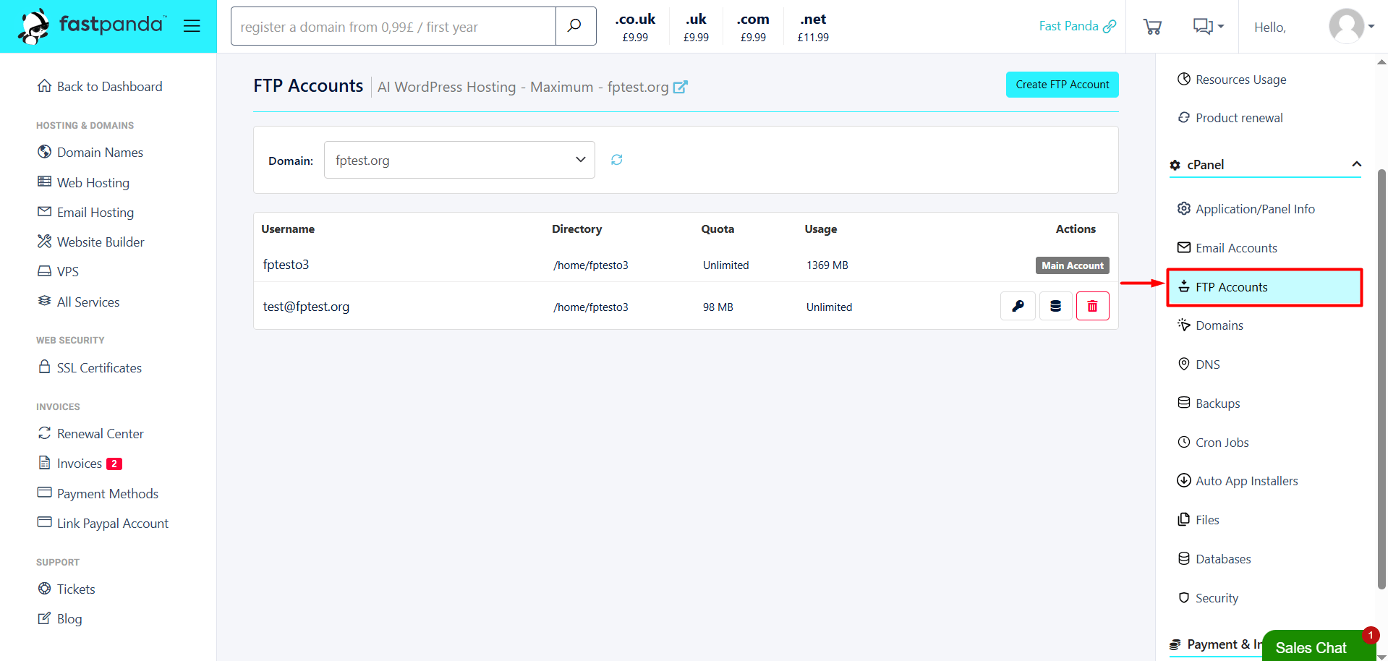Select the .uk £9.99 domain price
Viewport: 1388px width, 661px height.
(x=696, y=27)
